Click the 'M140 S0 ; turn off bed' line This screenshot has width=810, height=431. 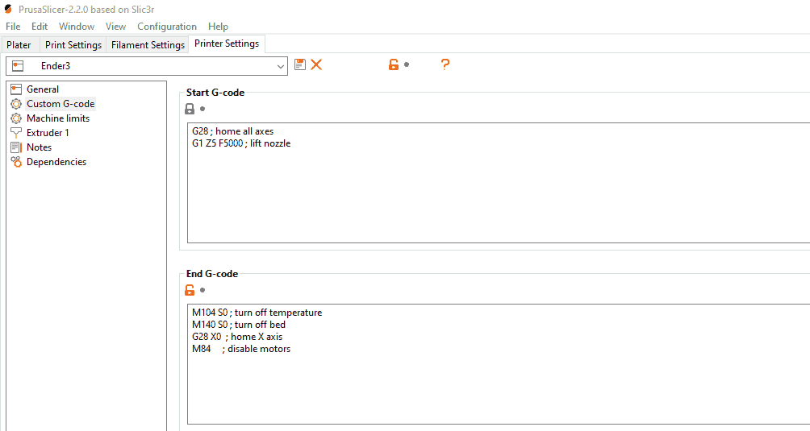point(239,325)
